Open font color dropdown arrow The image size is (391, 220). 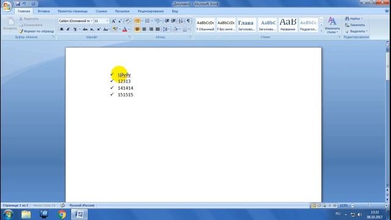point(129,29)
